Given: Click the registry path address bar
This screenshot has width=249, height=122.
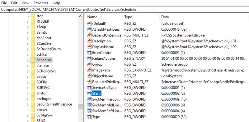Looking at the screenshot, I should [x=125, y=10].
